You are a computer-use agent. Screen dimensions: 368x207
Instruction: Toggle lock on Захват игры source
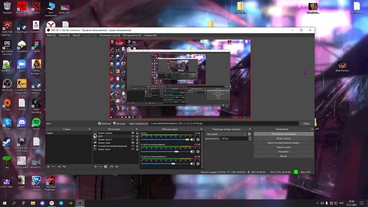137,143
